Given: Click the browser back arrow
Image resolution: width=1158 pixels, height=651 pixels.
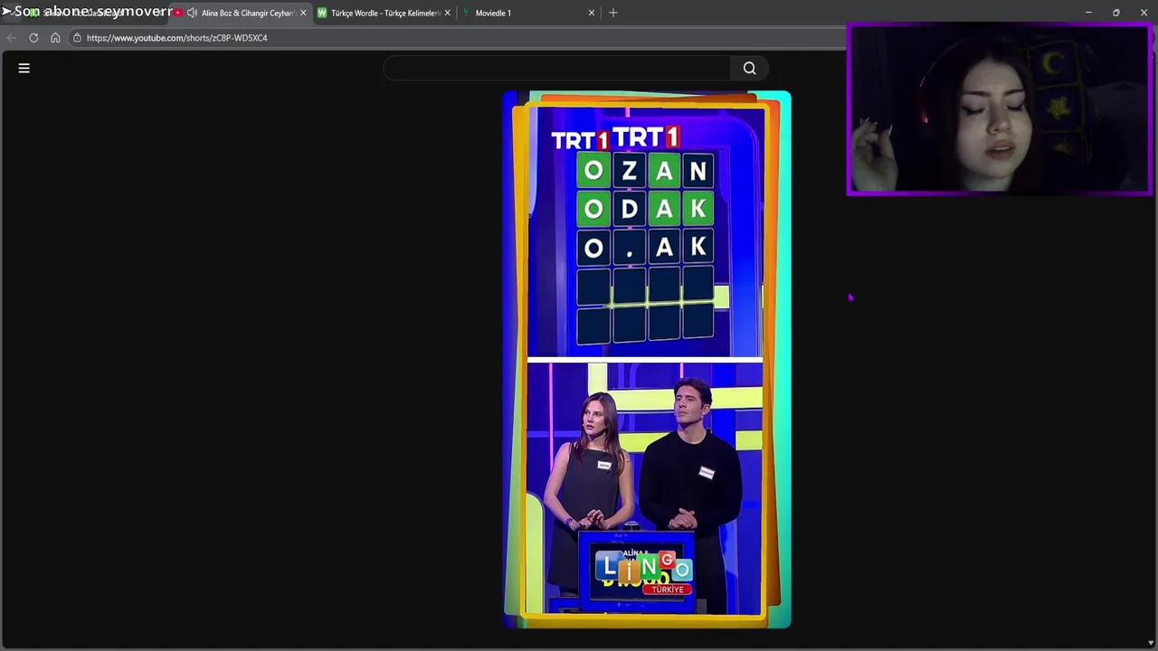Looking at the screenshot, I should coord(12,38).
